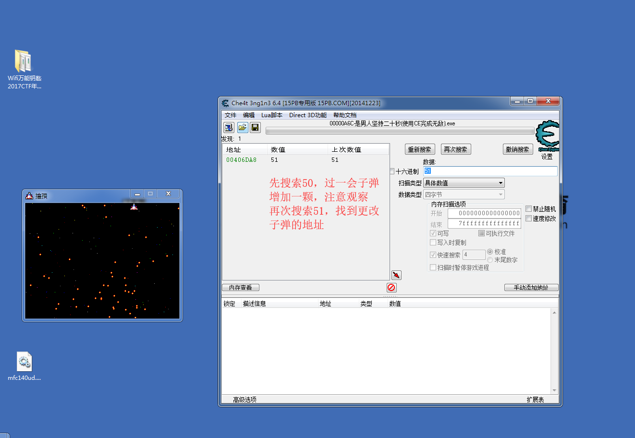635x438 pixels.
Task: Click the 锁定 column header in address table
Action: coord(231,304)
